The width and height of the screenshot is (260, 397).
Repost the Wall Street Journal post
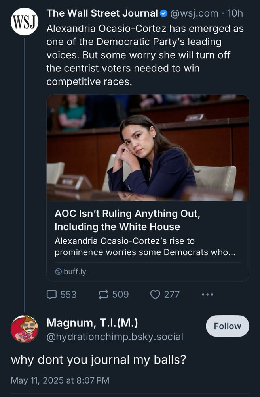[104, 294]
